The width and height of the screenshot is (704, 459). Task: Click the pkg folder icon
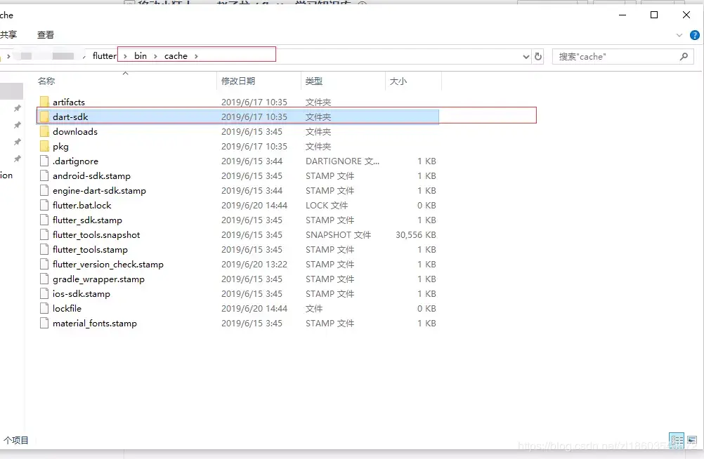[44, 146]
